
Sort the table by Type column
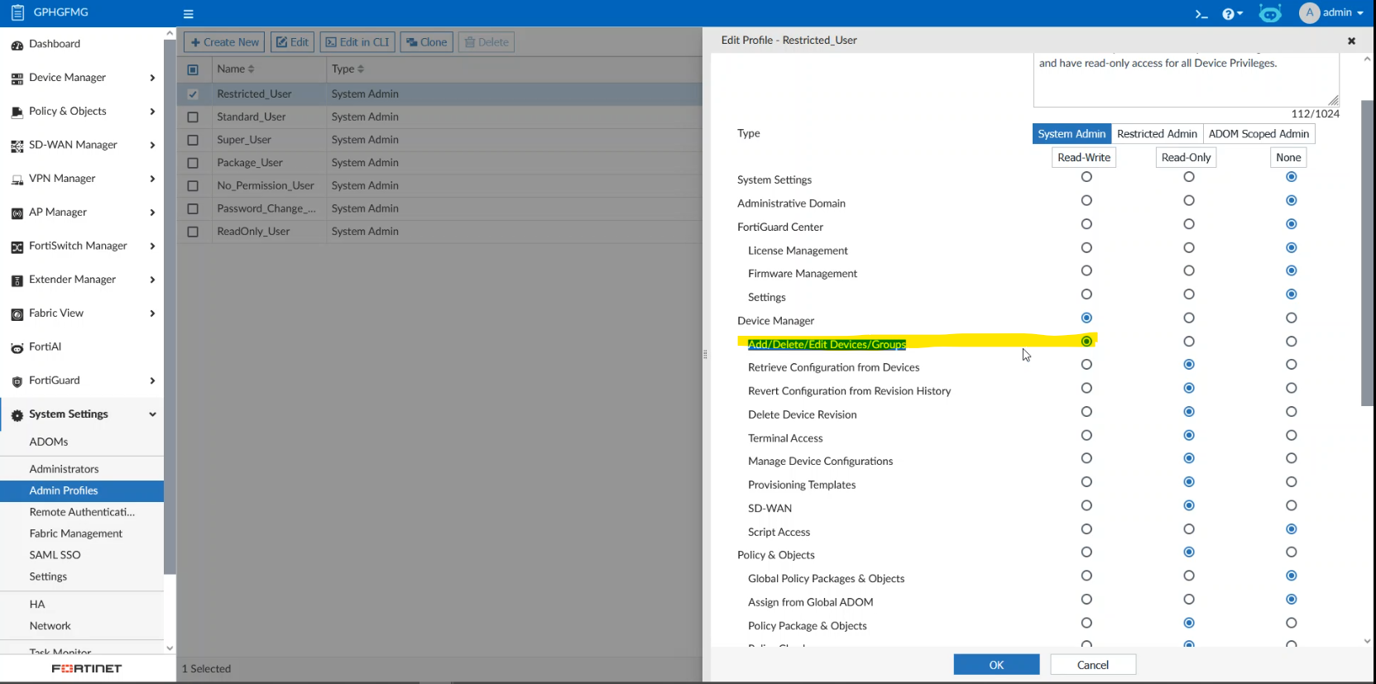pyautogui.click(x=348, y=69)
